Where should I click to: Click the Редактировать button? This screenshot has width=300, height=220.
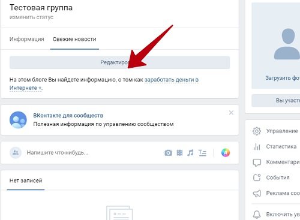(119, 62)
